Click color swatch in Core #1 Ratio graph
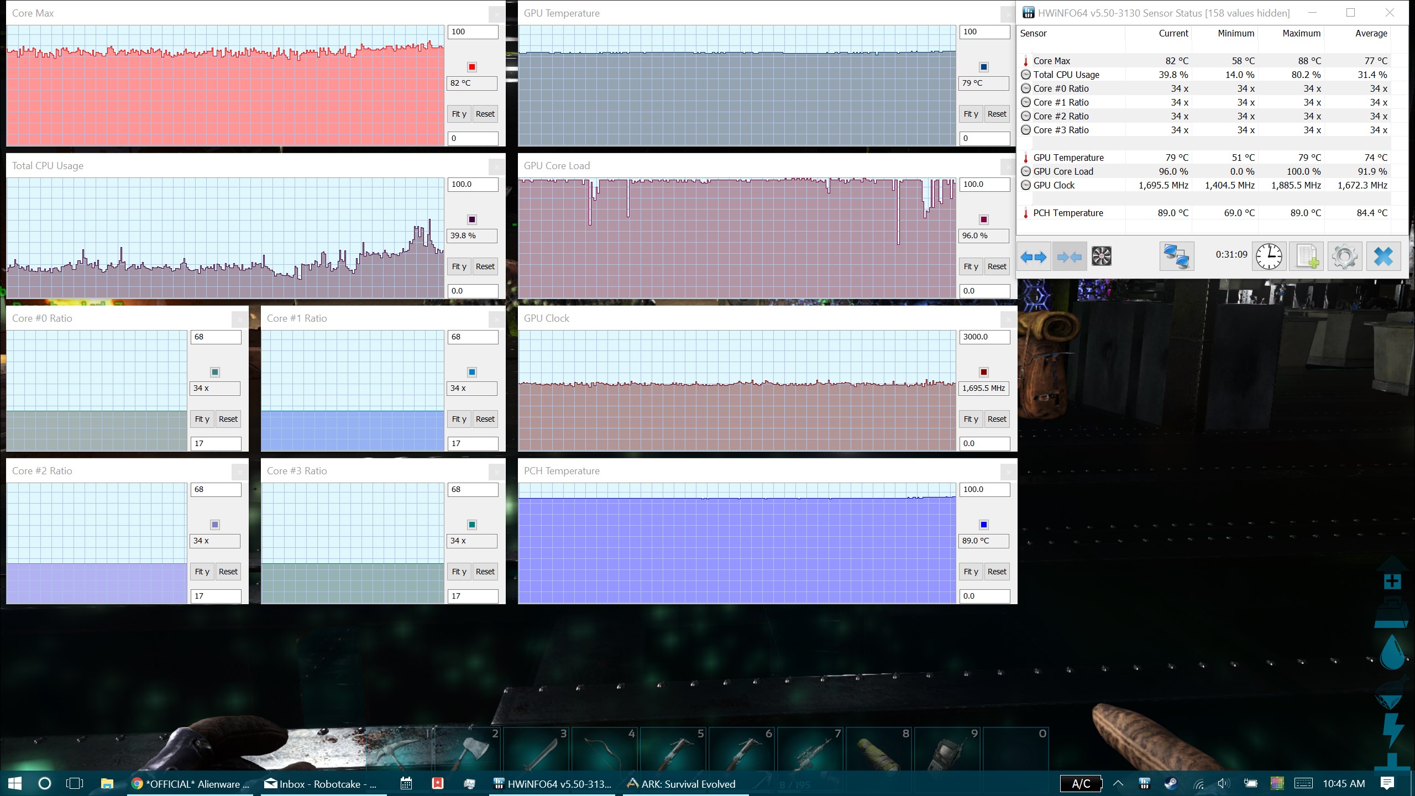The height and width of the screenshot is (796, 1415). point(471,372)
